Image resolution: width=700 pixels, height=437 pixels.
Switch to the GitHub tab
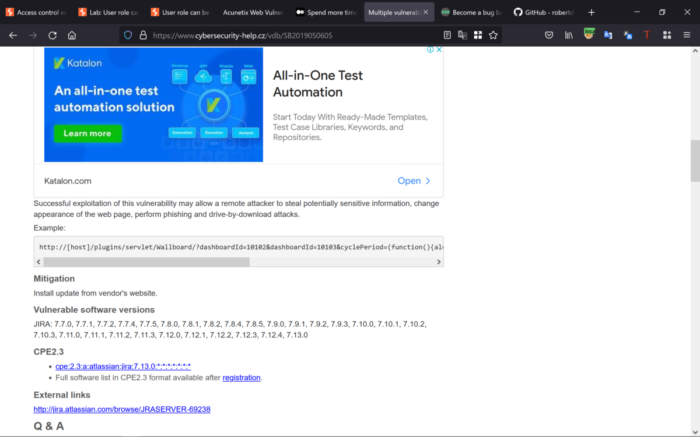click(x=544, y=12)
